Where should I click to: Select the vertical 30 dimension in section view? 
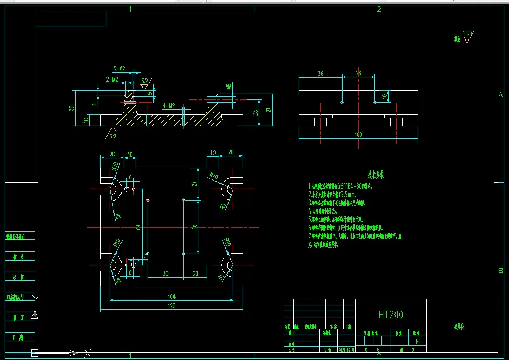72,108
